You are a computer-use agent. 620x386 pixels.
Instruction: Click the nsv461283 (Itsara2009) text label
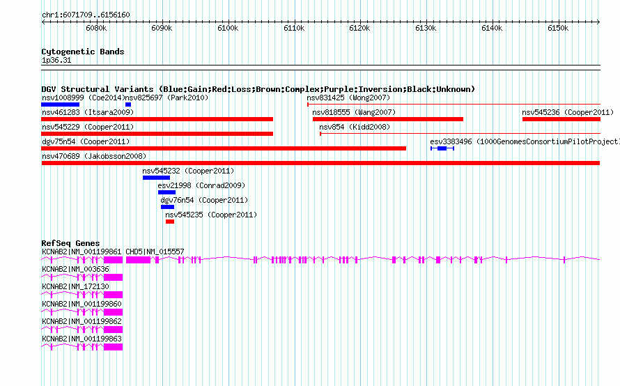pyautogui.click(x=88, y=112)
